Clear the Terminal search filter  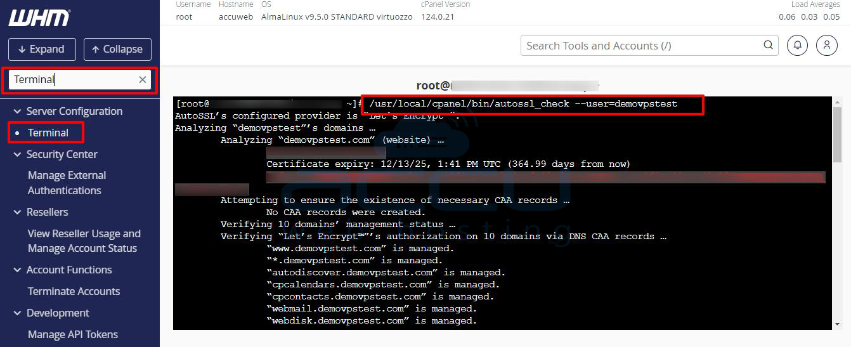(143, 79)
